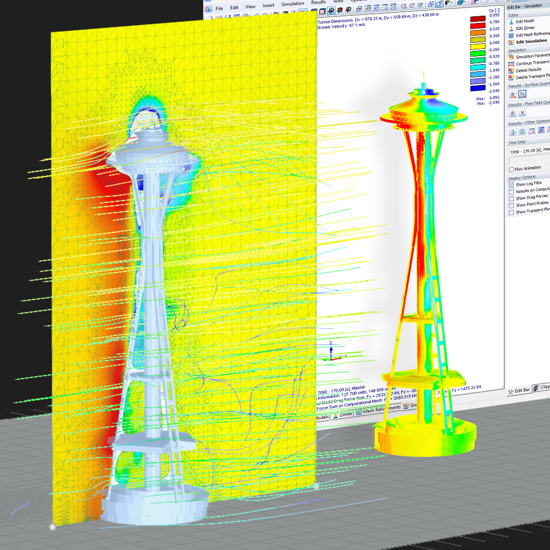The width and height of the screenshot is (550, 550).
Task: Click the Delete Results label
Action: coord(529,70)
